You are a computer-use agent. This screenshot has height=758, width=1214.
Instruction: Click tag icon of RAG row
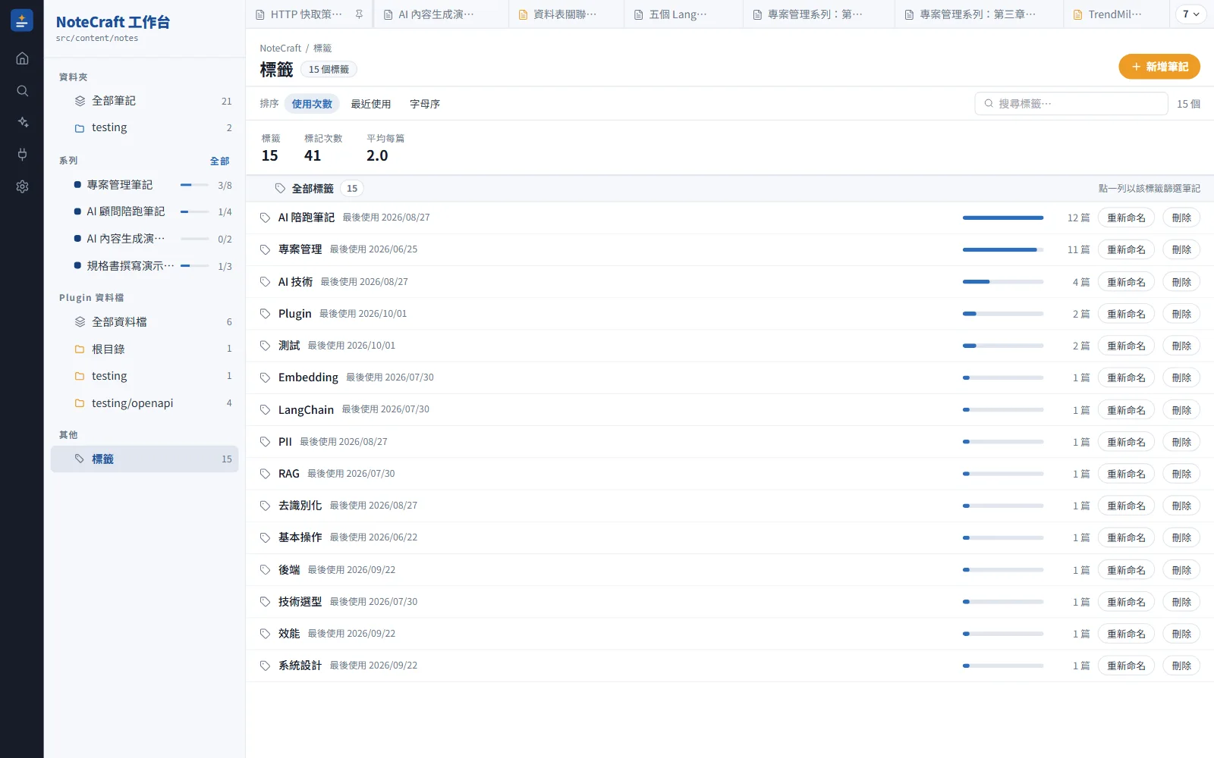265,474
